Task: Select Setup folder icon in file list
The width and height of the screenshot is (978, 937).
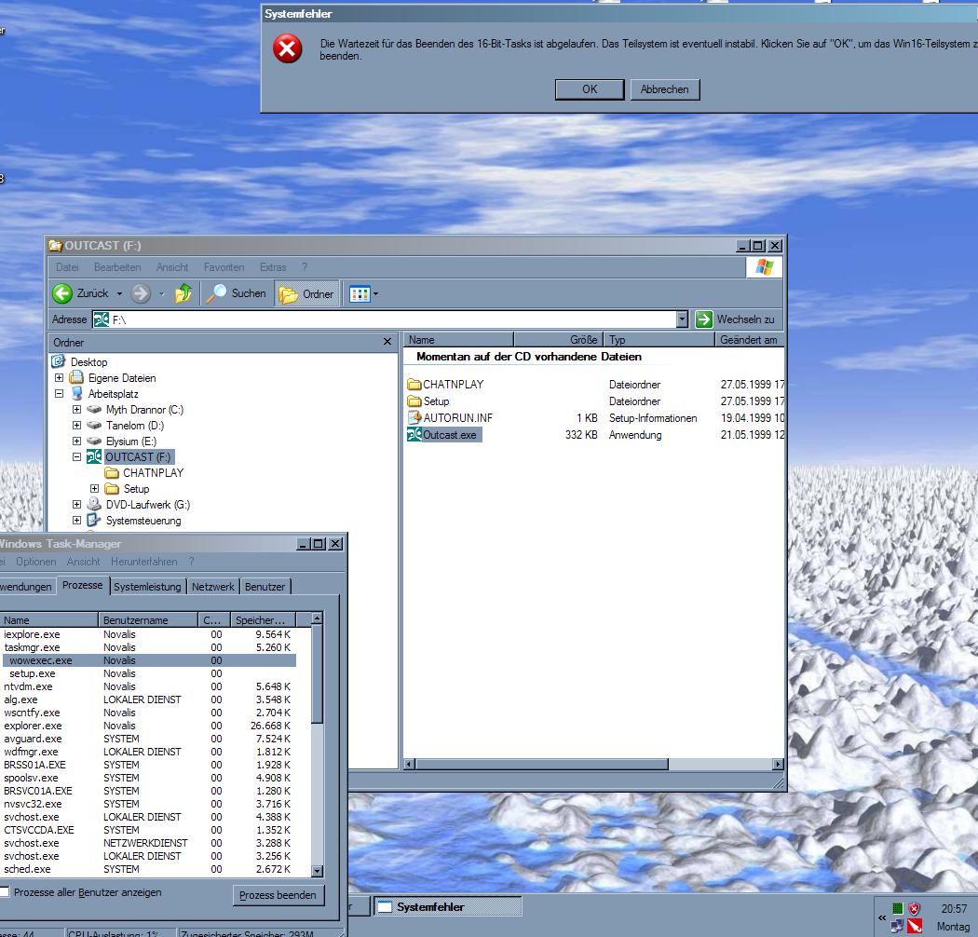Action: point(414,401)
